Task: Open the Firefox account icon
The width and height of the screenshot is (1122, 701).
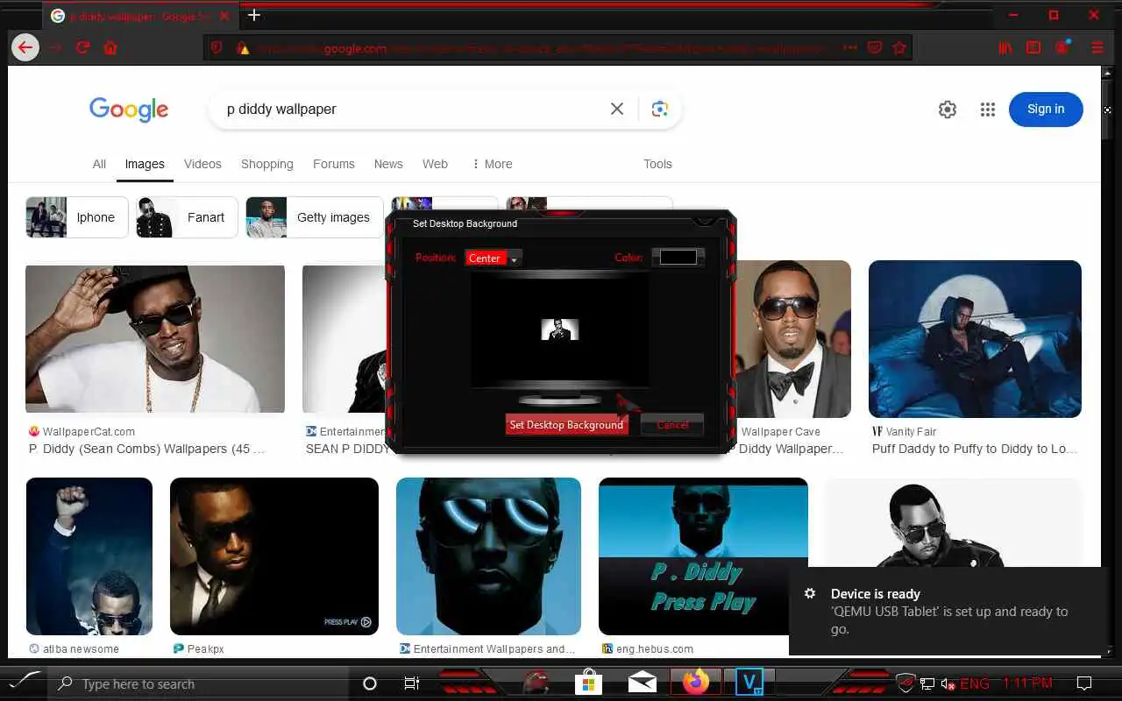Action: tap(1062, 47)
